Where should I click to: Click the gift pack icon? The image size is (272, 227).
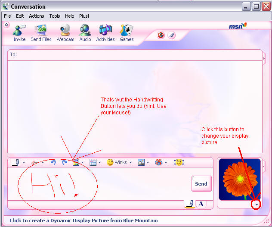158,162
